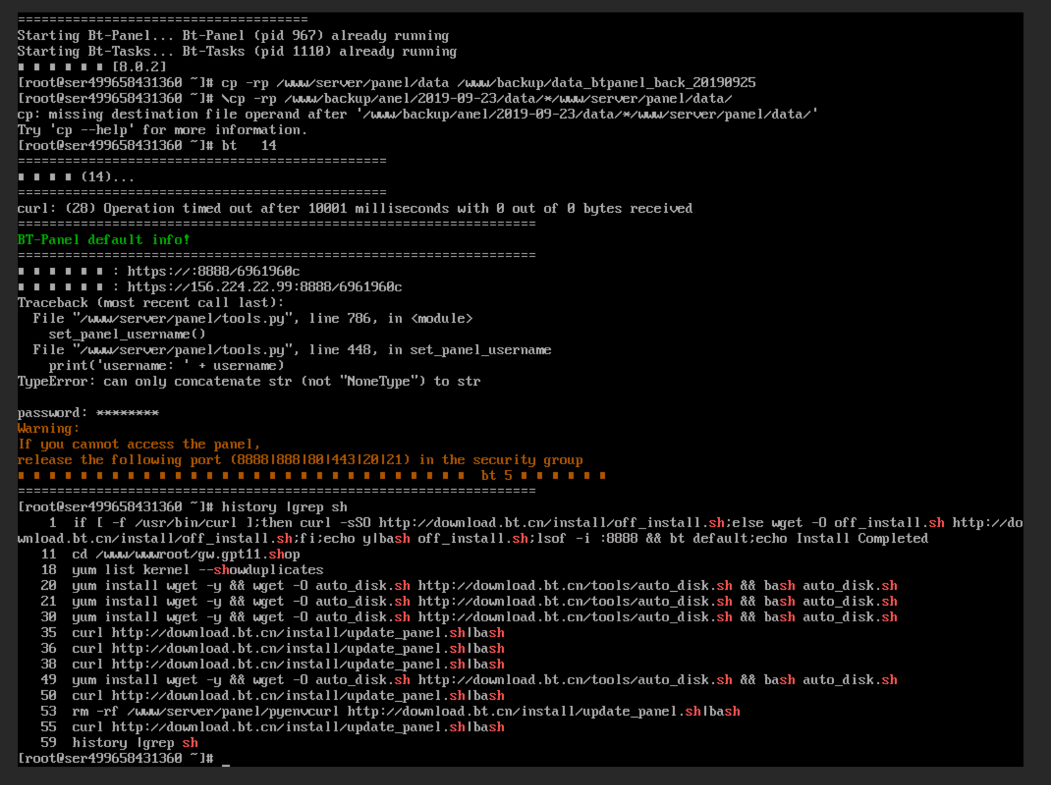Click the final empty prompt with blinking cursor
Viewport: 1051px width, 785px height.
coord(123,758)
